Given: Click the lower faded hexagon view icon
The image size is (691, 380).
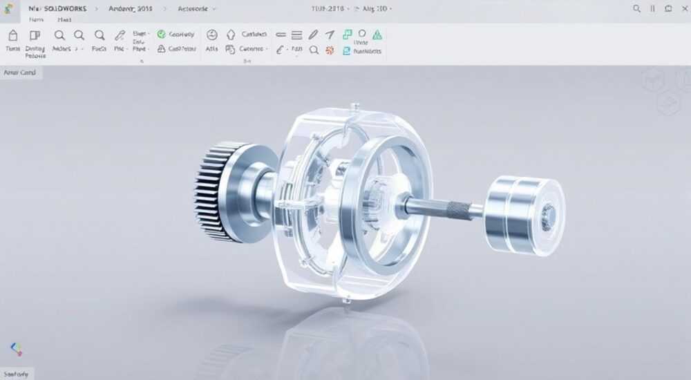Looking at the screenshot, I should click(668, 104).
